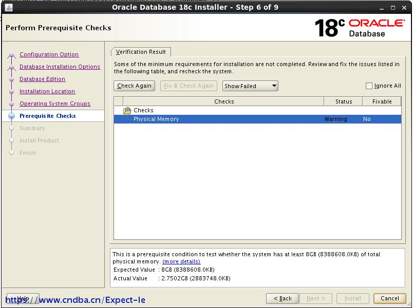Viewport: 413px width, 308px height.
Task: Select the Verification Result tab
Action: point(141,52)
